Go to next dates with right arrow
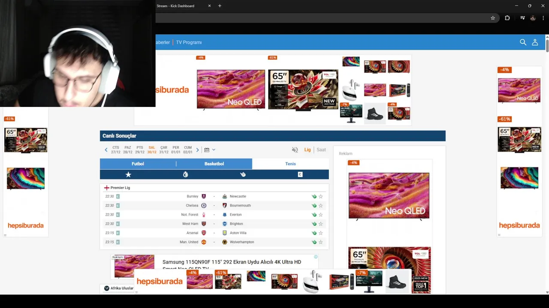 tap(197, 150)
